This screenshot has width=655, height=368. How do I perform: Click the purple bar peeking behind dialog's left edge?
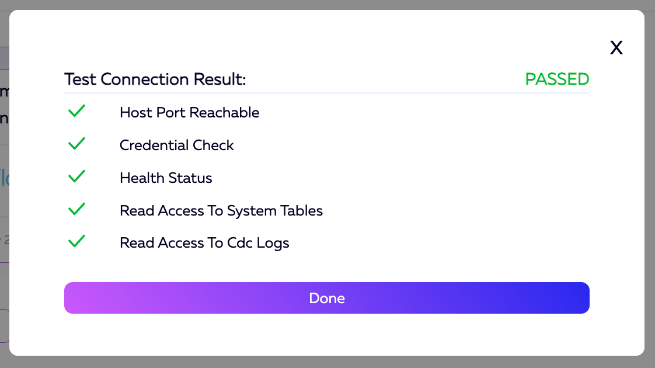(4, 58)
